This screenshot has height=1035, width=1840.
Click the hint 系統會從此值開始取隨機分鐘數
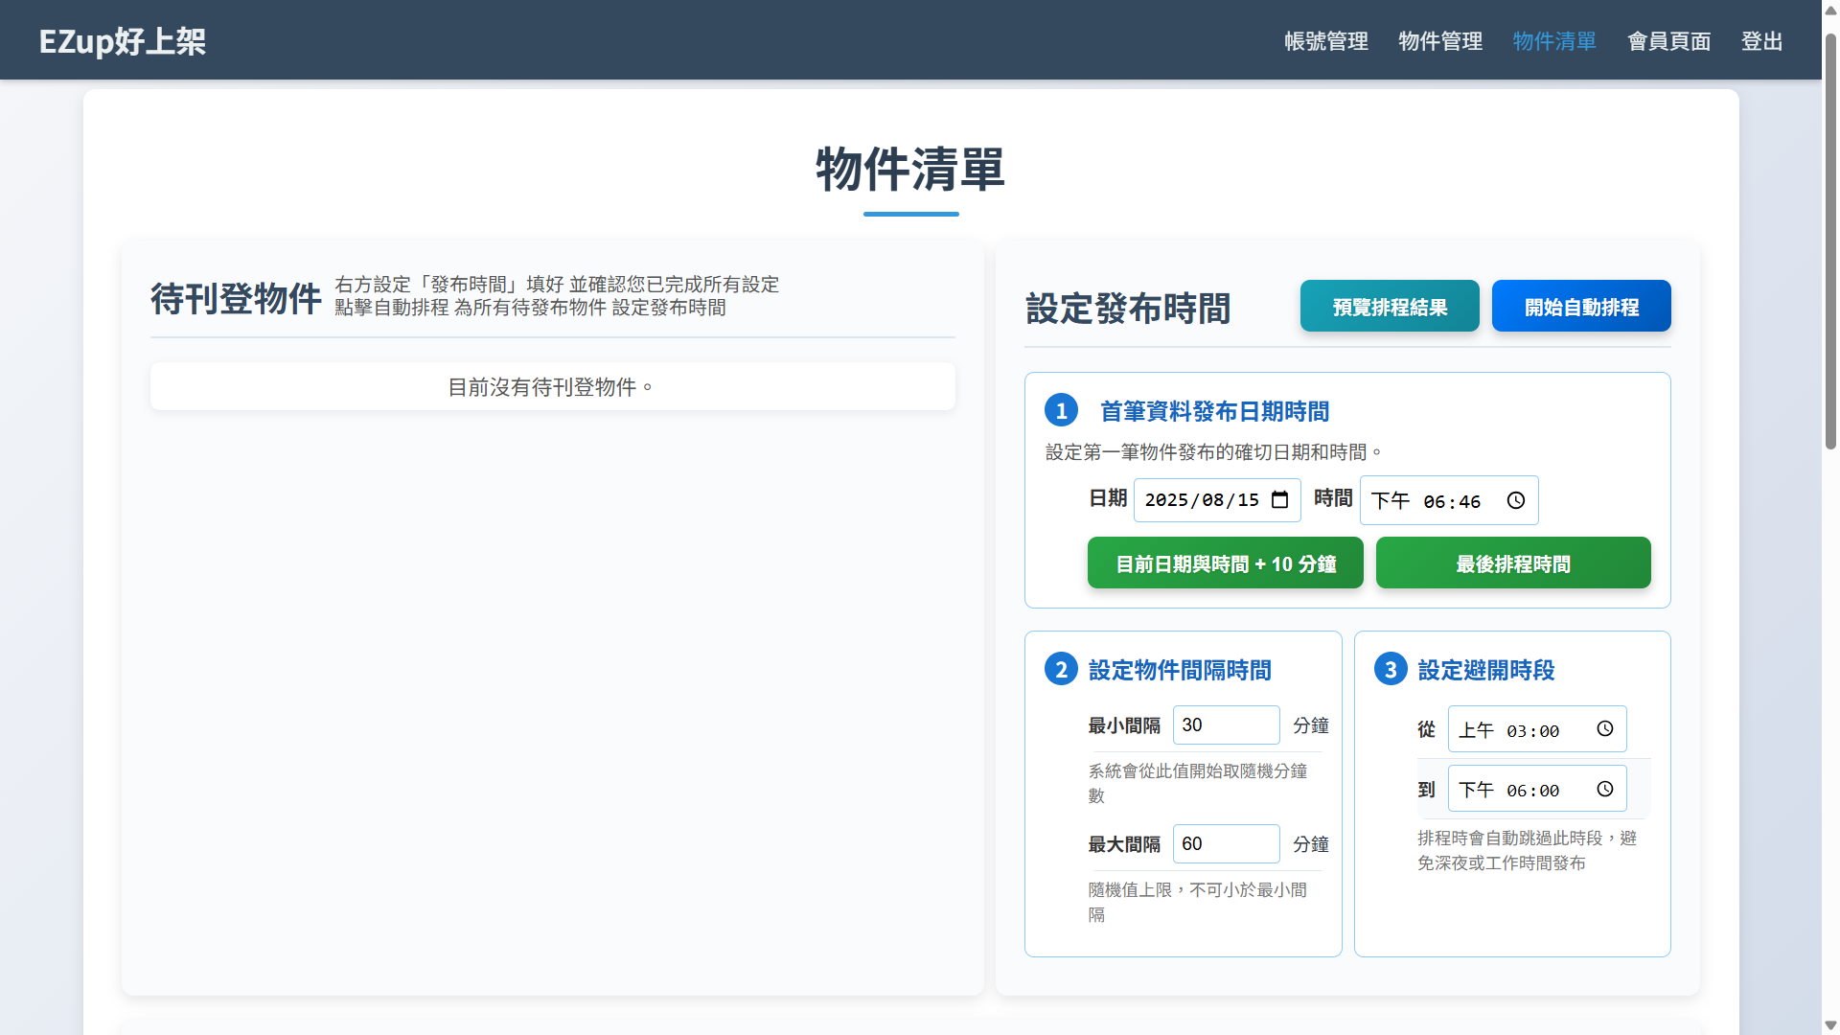click(1198, 783)
